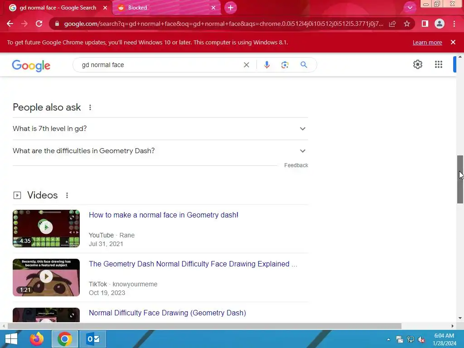Screen dimensions: 464x348
Task: Click the vertical scrollbar thumb
Action: click(460, 179)
